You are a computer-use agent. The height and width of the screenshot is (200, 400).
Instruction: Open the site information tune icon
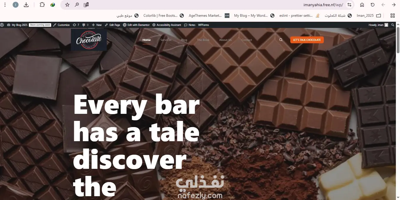pyautogui.click(x=349, y=5)
